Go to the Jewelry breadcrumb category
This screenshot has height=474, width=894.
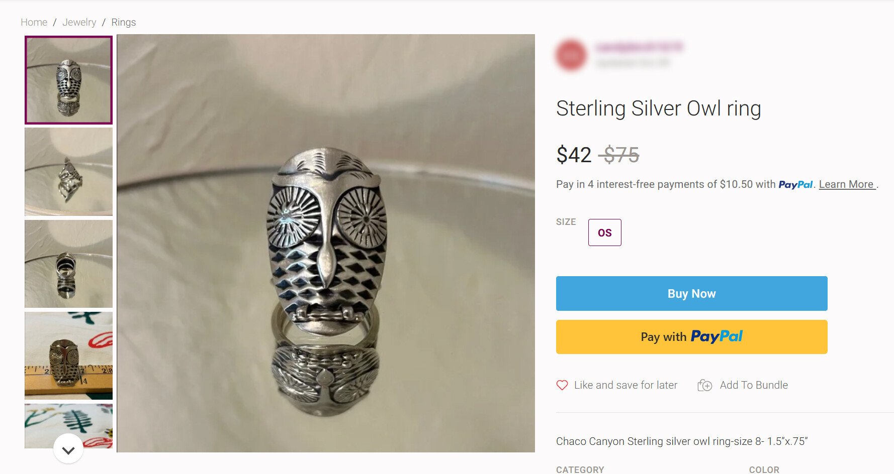[x=79, y=22]
